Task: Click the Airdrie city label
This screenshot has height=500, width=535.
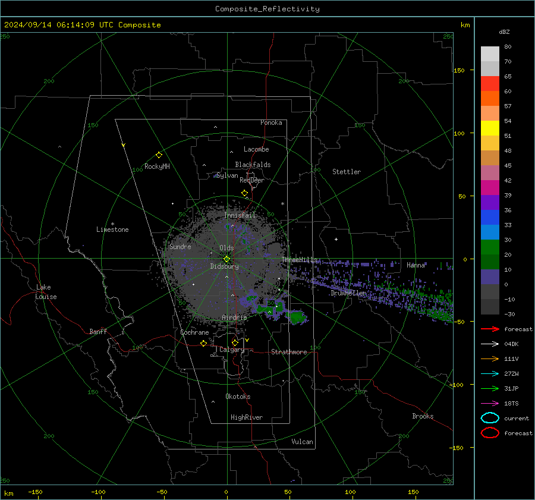Action: (234, 317)
